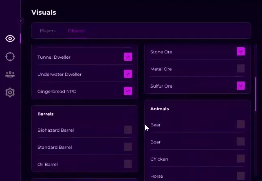This screenshot has width=262, height=181.
Task: Uncheck the Sulfur Ore checkbox
Action: point(241,86)
